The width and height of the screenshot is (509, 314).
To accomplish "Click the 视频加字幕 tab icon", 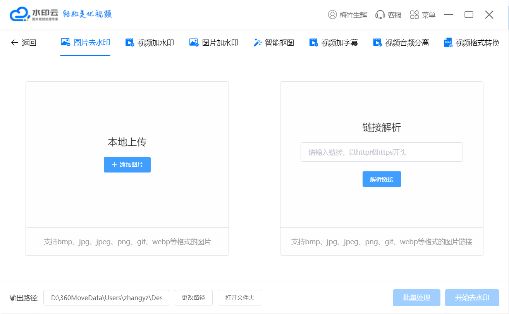I will 313,43.
